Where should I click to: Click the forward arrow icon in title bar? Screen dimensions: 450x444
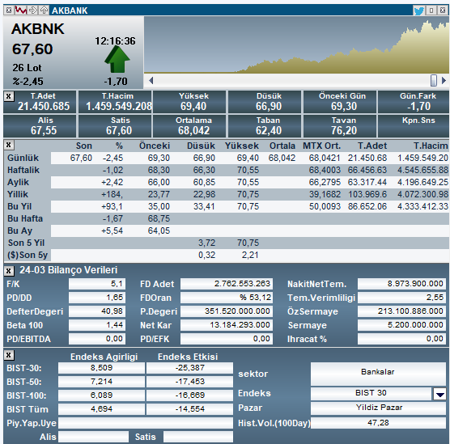pos(33,11)
